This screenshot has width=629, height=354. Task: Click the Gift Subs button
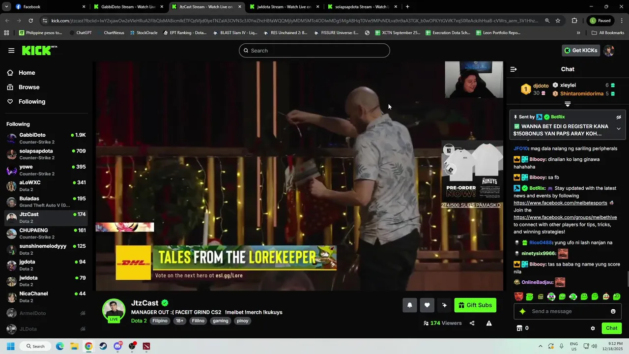coord(475,305)
